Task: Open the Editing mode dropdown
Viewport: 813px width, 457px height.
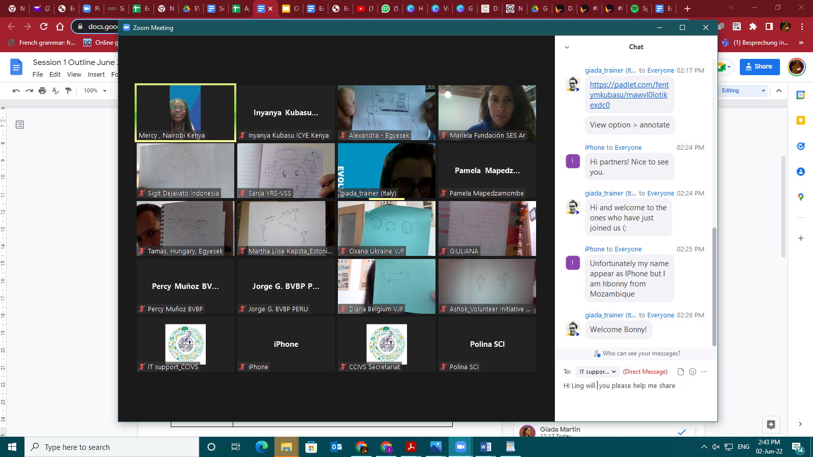Action: pos(743,91)
